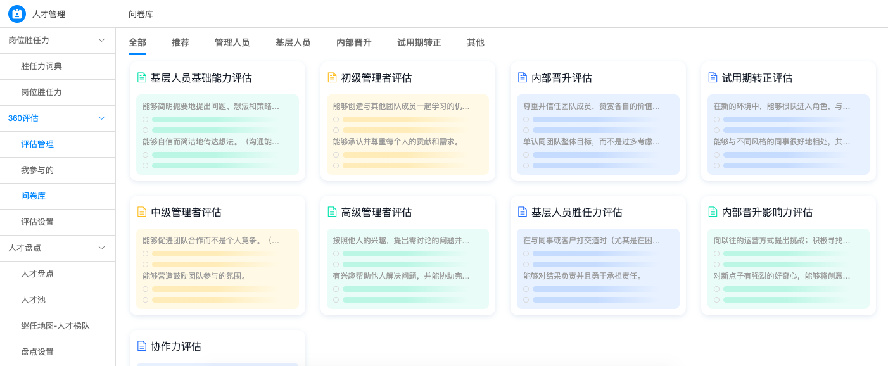Click the blue preview of 基层人员胜任力评估
888x366 pixels.
point(598,269)
